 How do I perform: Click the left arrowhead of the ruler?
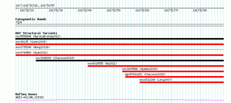click(x=16, y=8)
